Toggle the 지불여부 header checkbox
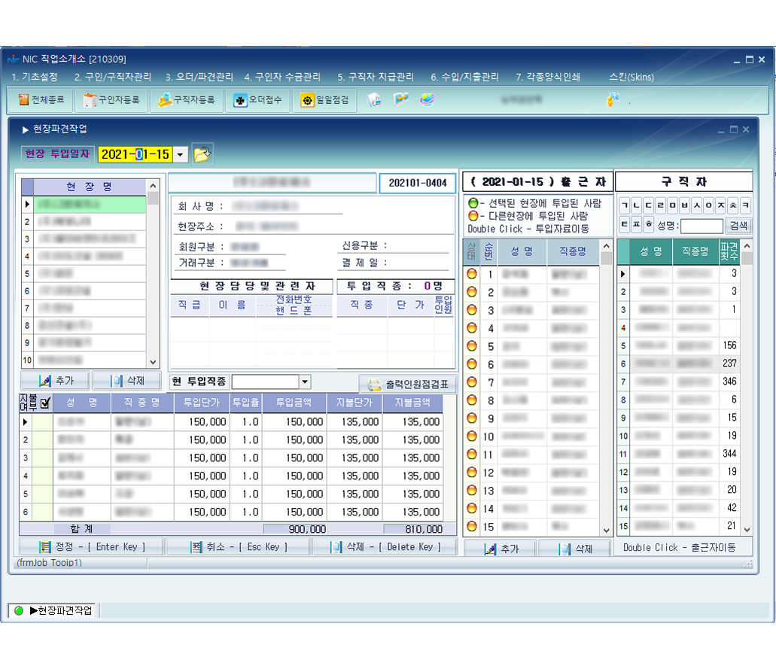 click(44, 403)
